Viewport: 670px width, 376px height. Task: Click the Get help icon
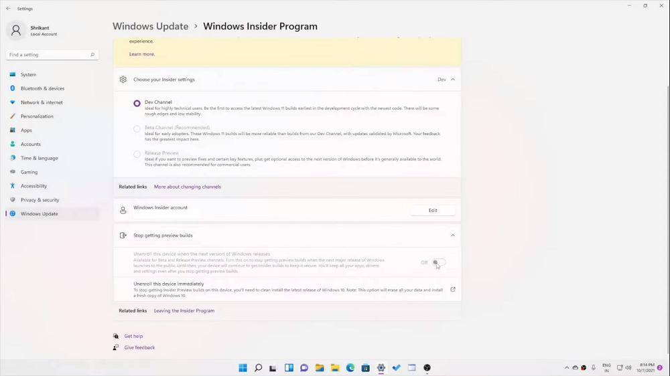[116, 337]
